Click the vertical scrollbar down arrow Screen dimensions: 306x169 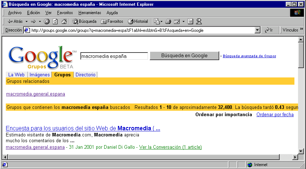pos(301,151)
